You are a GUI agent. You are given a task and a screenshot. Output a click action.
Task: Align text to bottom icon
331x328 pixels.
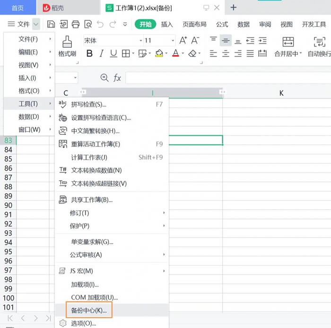(x=238, y=42)
